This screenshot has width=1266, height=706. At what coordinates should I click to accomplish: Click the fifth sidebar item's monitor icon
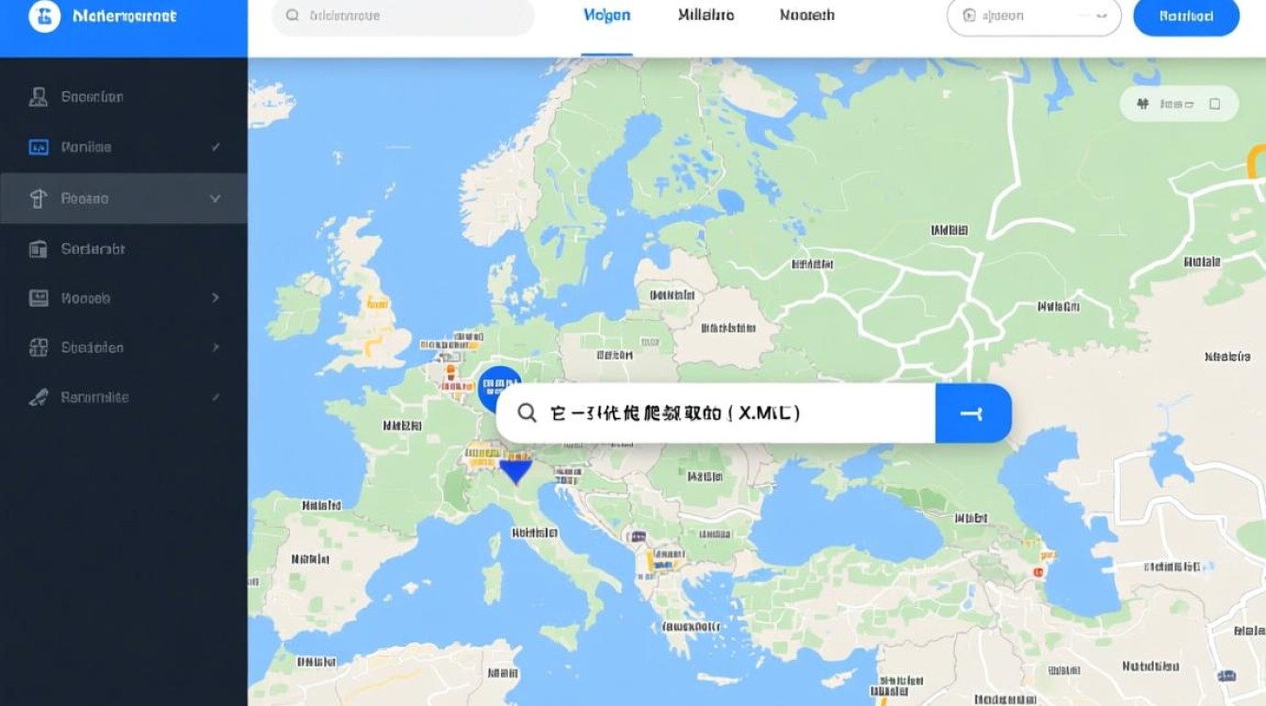39,297
